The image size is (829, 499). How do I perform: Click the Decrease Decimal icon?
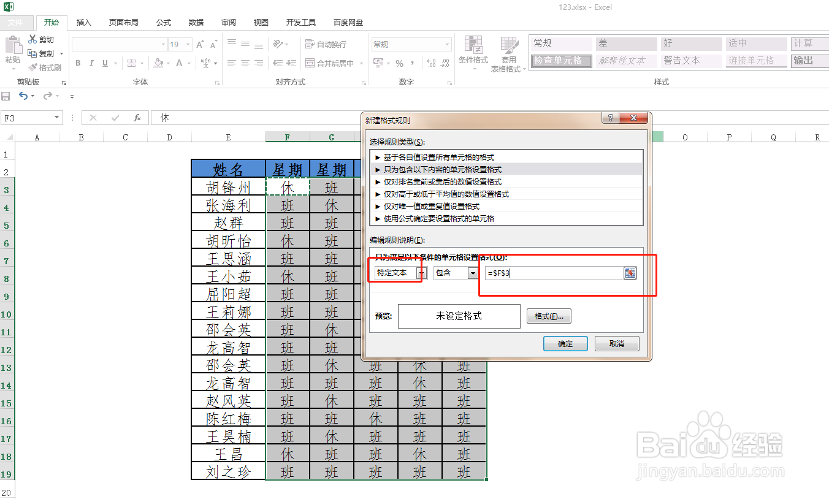click(x=446, y=63)
